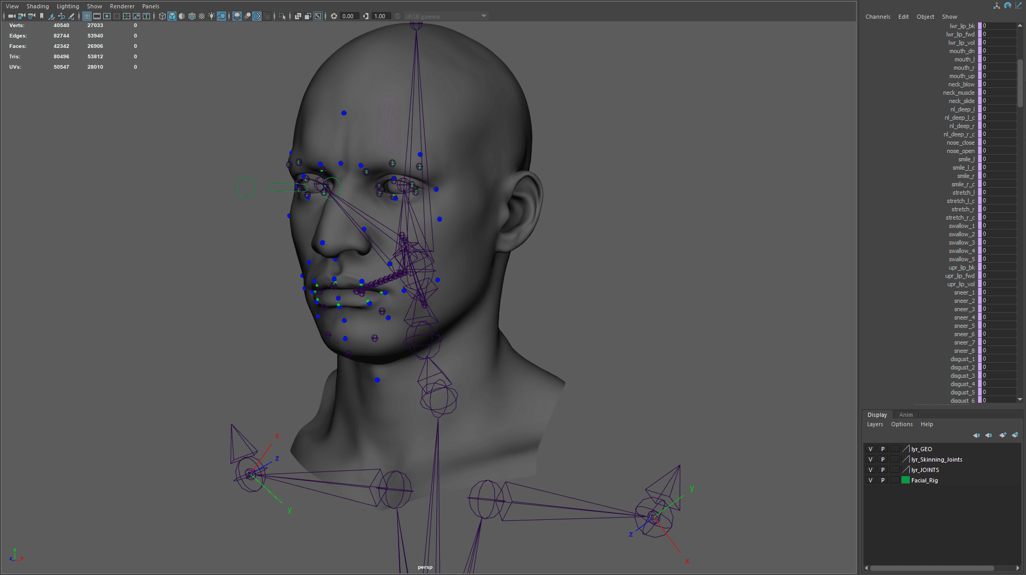Open the layer editor Options menu
Viewport: 1026px width, 575px height.
coord(901,424)
